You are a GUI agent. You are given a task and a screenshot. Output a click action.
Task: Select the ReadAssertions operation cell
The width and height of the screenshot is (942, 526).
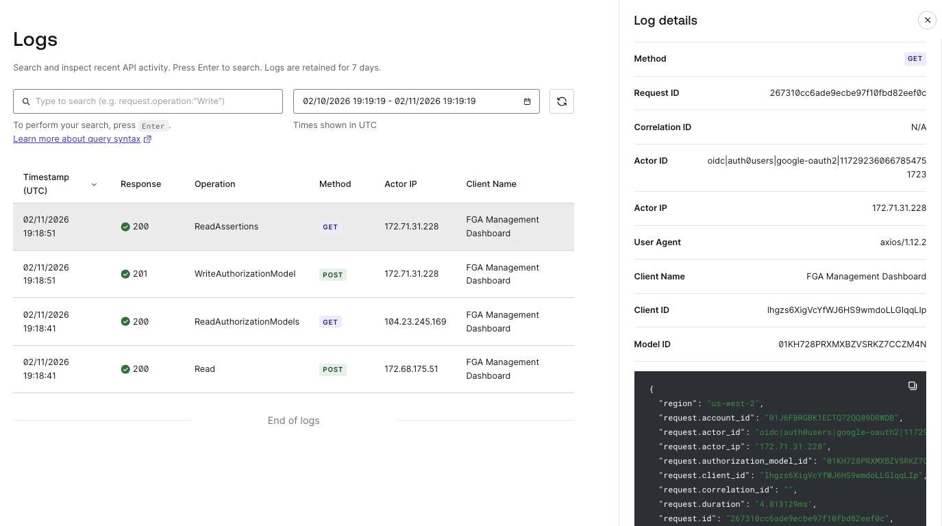coord(227,227)
